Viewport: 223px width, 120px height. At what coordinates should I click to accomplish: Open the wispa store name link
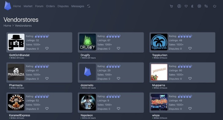tap(156, 115)
